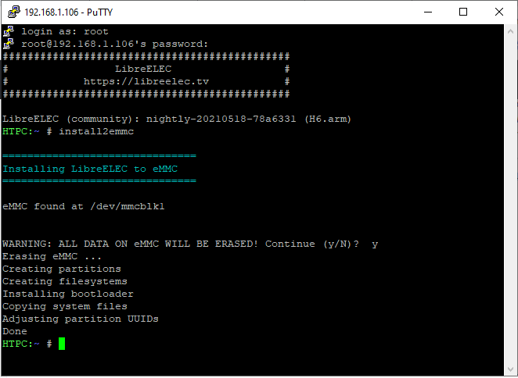
Task: Click the terminal scrollbar up arrow
Action: tap(510, 32)
